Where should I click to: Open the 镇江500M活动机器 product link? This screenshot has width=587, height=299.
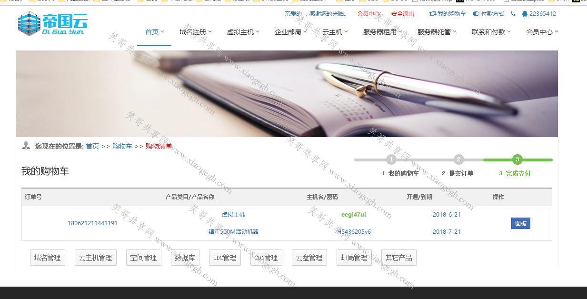coord(233,232)
